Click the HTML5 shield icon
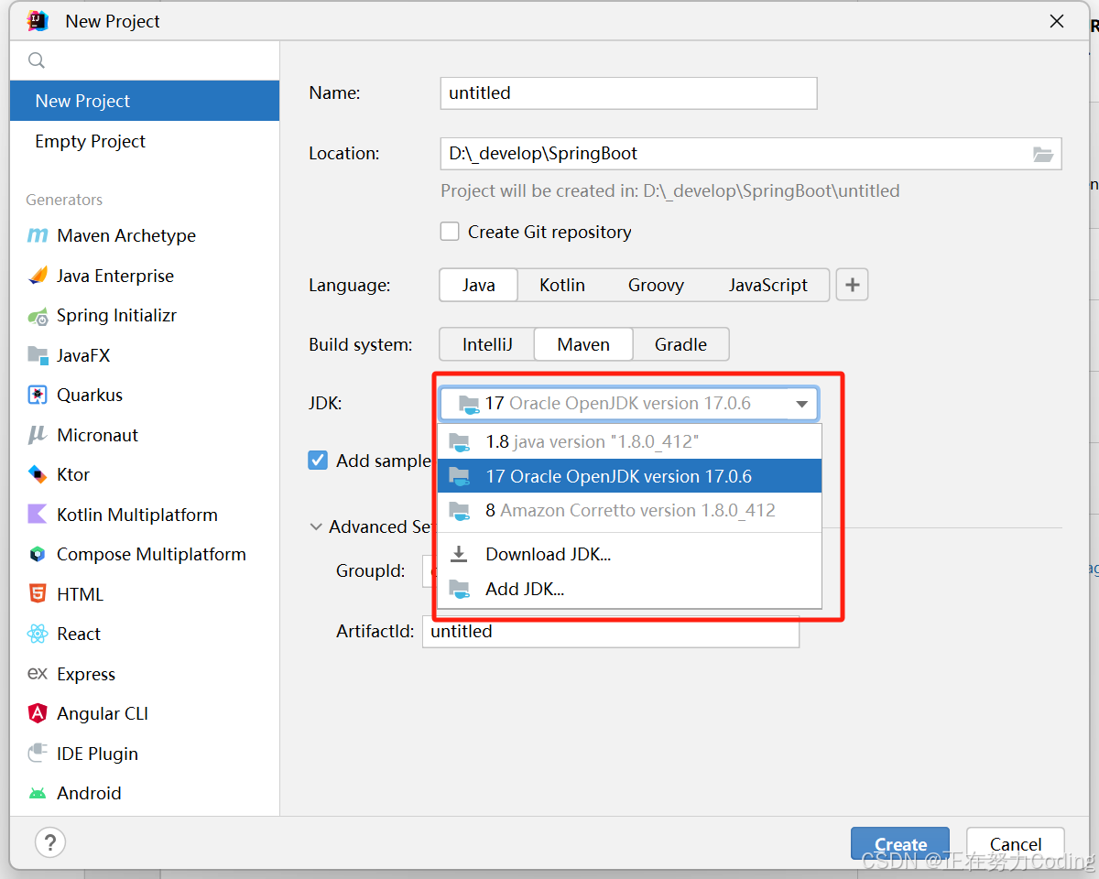Viewport: 1099px width, 879px height. tap(38, 593)
